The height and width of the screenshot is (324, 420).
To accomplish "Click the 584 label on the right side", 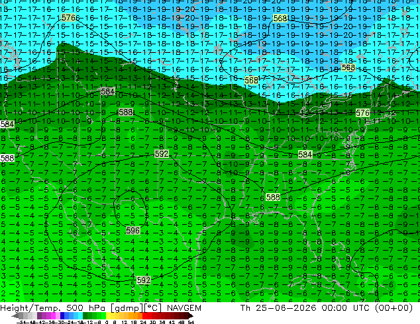I will pyautogui.click(x=305, y=154).
